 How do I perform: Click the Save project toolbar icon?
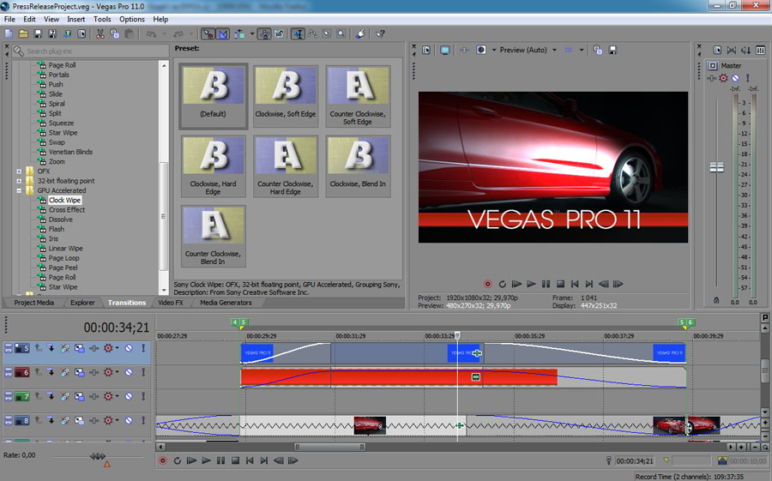[x=38, y=34]
